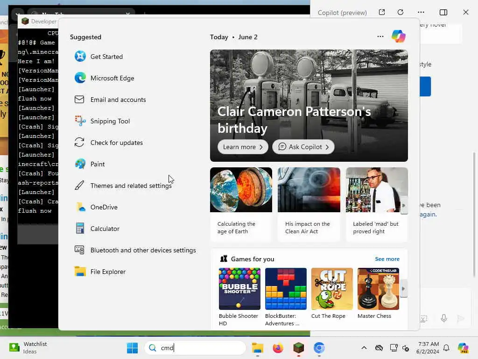
Task: Click the Copilot logo in search panel
Action: [399, 36]
